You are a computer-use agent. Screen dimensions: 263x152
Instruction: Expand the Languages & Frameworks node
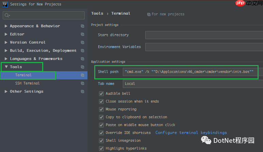(x=6, y=59)
